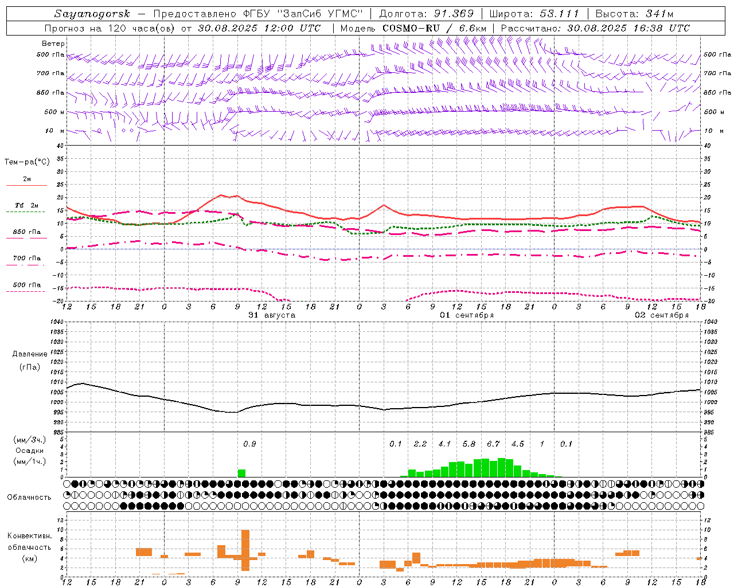Click the Облачность cloud cover row label

click(x=29, y=497)
